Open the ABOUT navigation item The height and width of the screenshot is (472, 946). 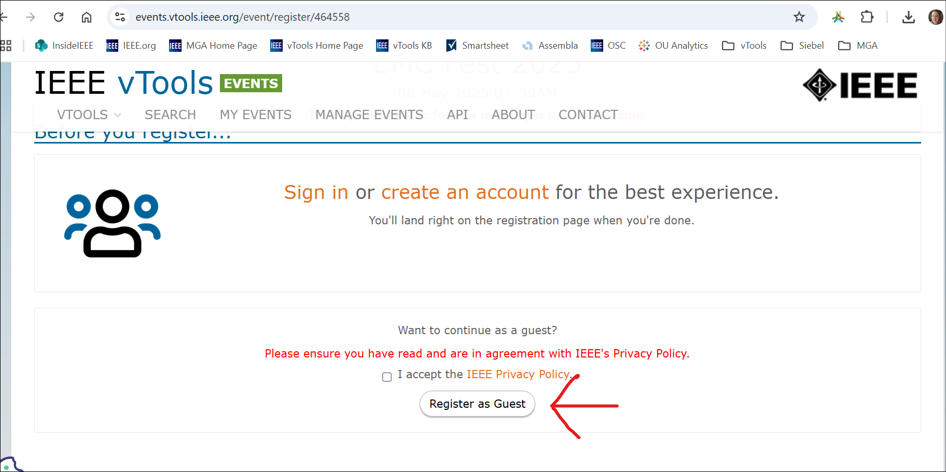tap(513, 115)
